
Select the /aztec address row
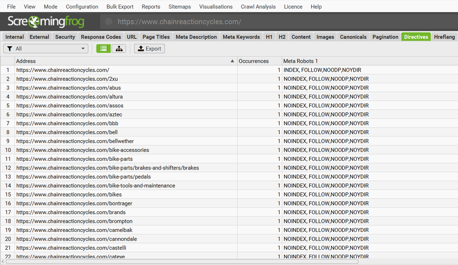tap(229, 114)
